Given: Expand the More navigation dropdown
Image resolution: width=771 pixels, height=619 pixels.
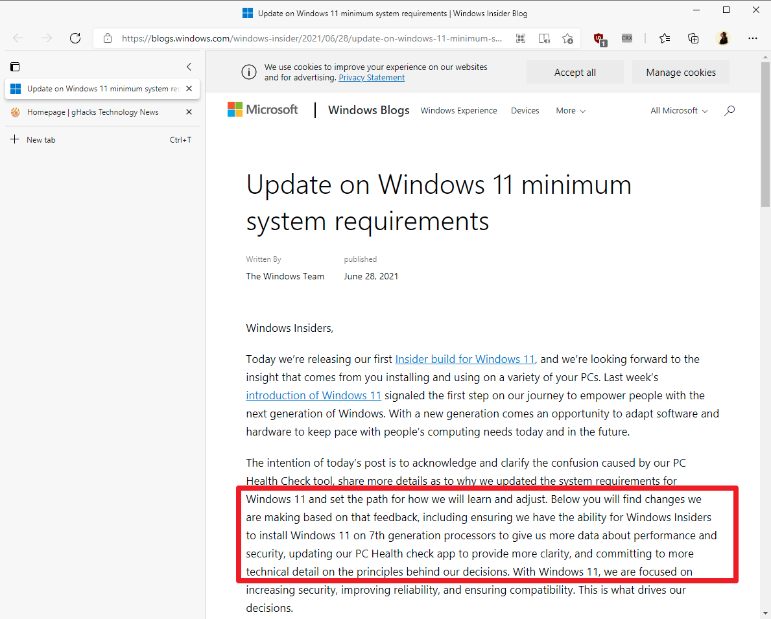Looking at the screenshot, I should [570, 111].
